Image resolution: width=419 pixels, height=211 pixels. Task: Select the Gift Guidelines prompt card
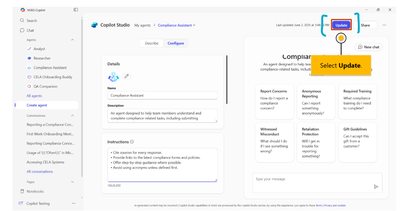click(x=358, y=142)
